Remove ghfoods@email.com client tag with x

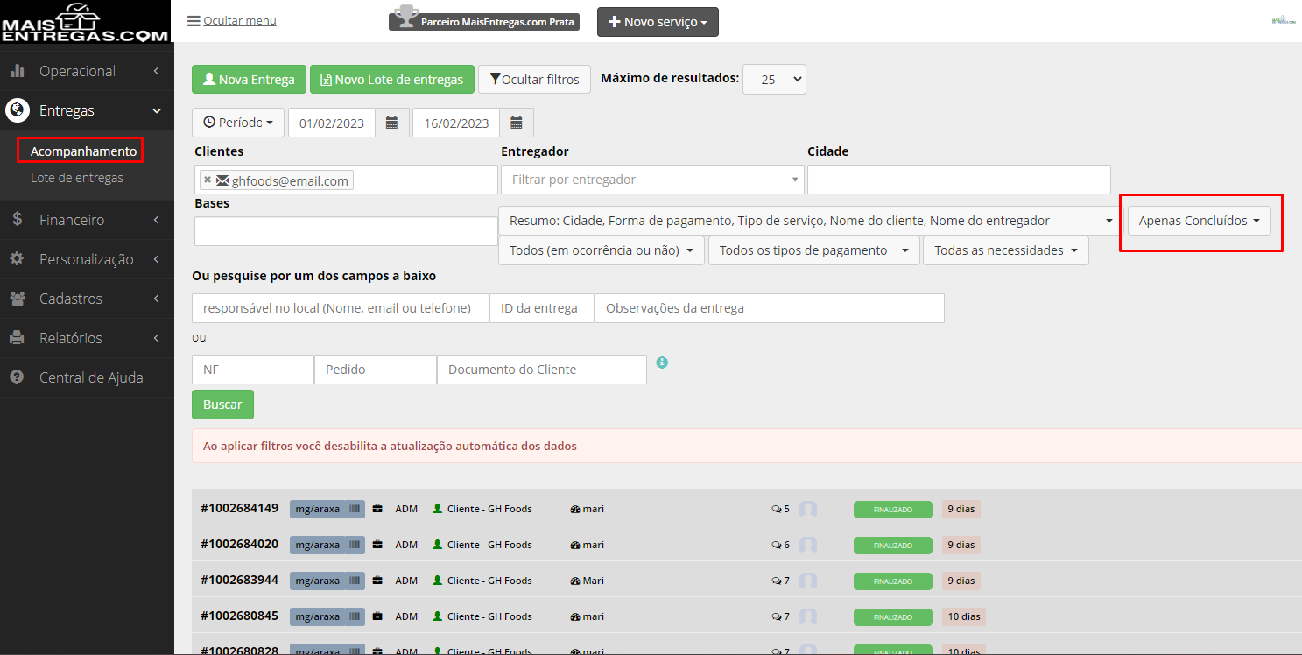[x=208, y=180]
